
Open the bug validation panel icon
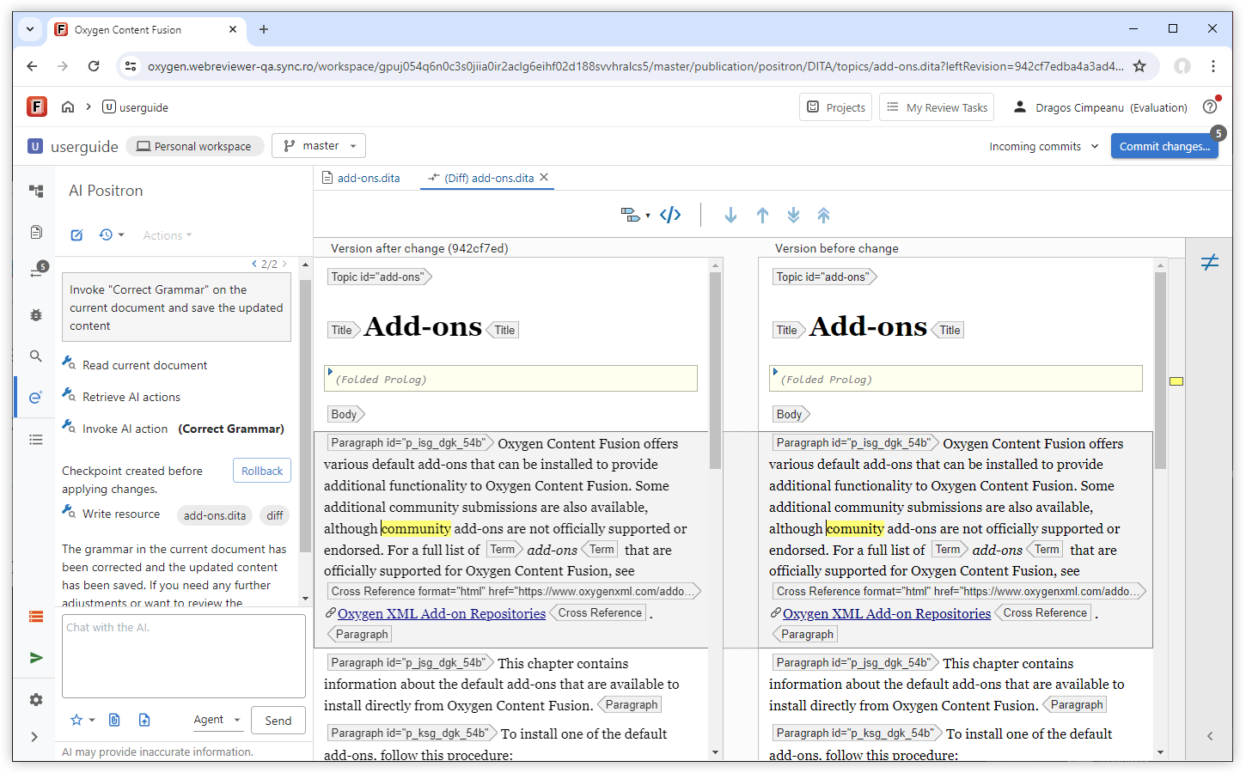coord(36,315)
